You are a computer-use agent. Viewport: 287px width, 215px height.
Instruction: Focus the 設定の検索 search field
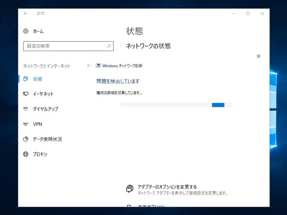coord(64,46)
